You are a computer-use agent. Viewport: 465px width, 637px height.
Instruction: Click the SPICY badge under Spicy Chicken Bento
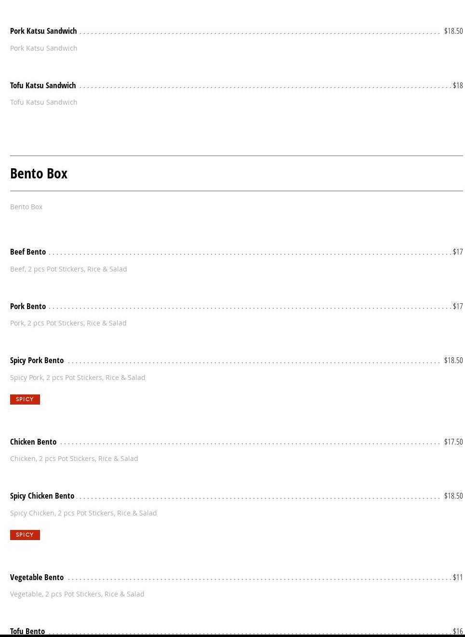click(x=25, y=535)
